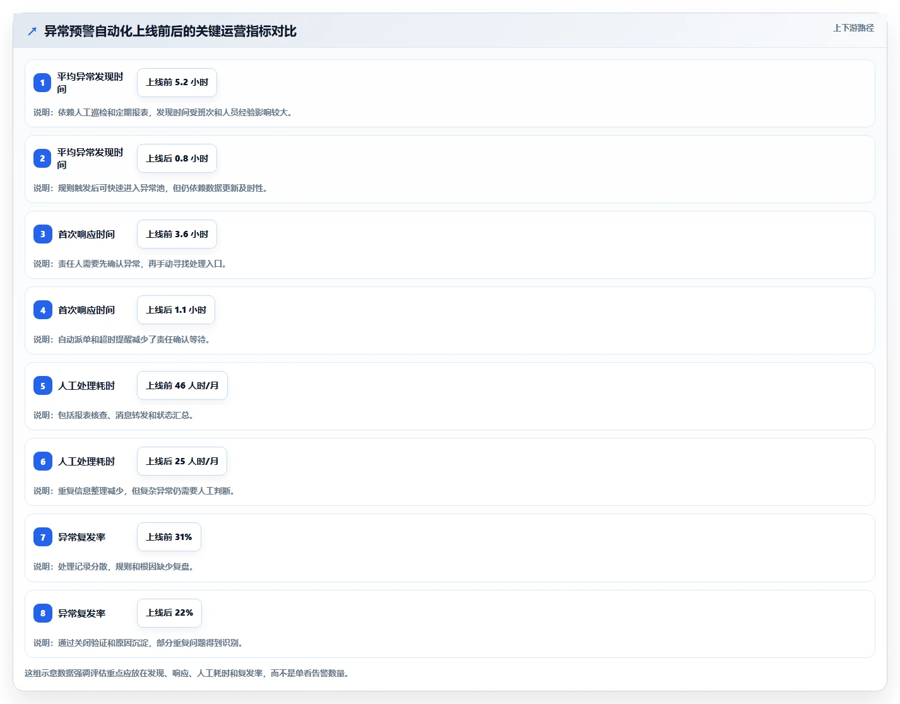This screenshot has height=704, width=900.
Task: Click note starting 规则触发后可快速进入异常池
Action: pyautogui.click(x=151, y=188)
